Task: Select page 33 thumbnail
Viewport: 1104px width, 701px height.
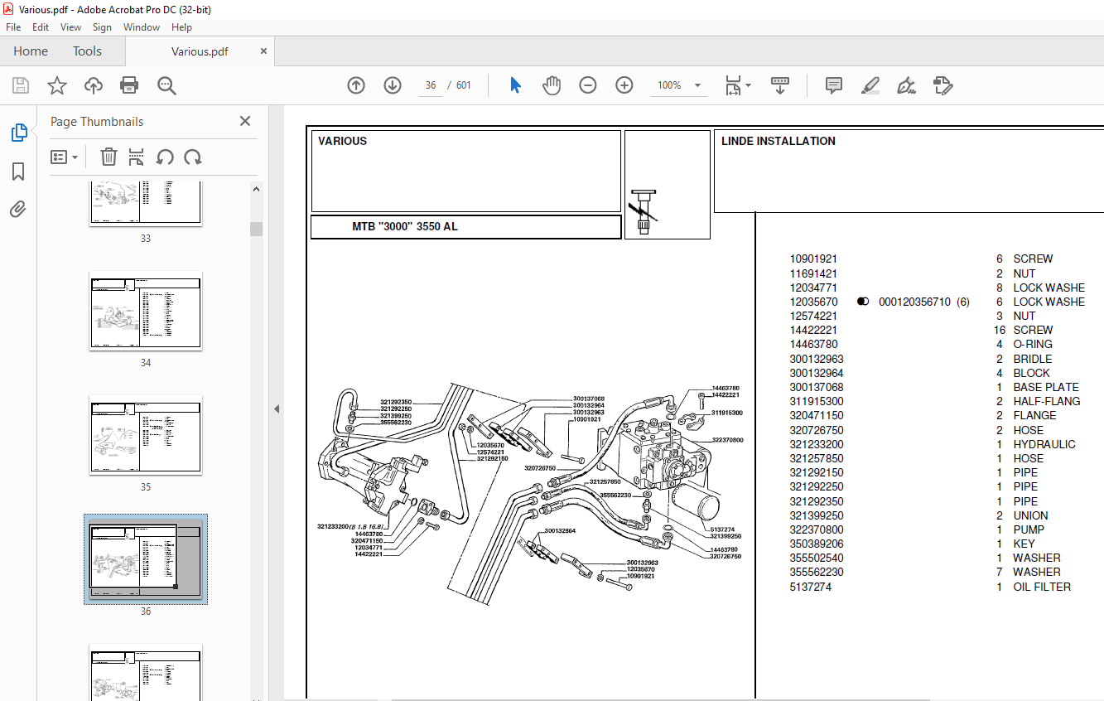Action: 146,202
